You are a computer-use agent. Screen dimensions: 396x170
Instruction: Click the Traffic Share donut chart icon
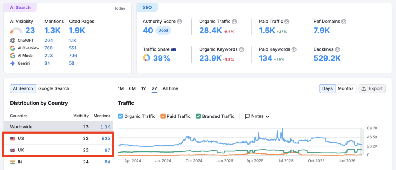[x=147, y=58]
